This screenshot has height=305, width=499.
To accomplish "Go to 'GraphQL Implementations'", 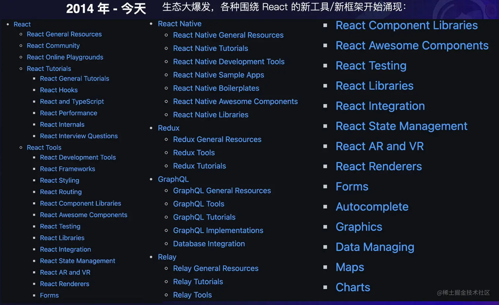I will pos(218,231).
